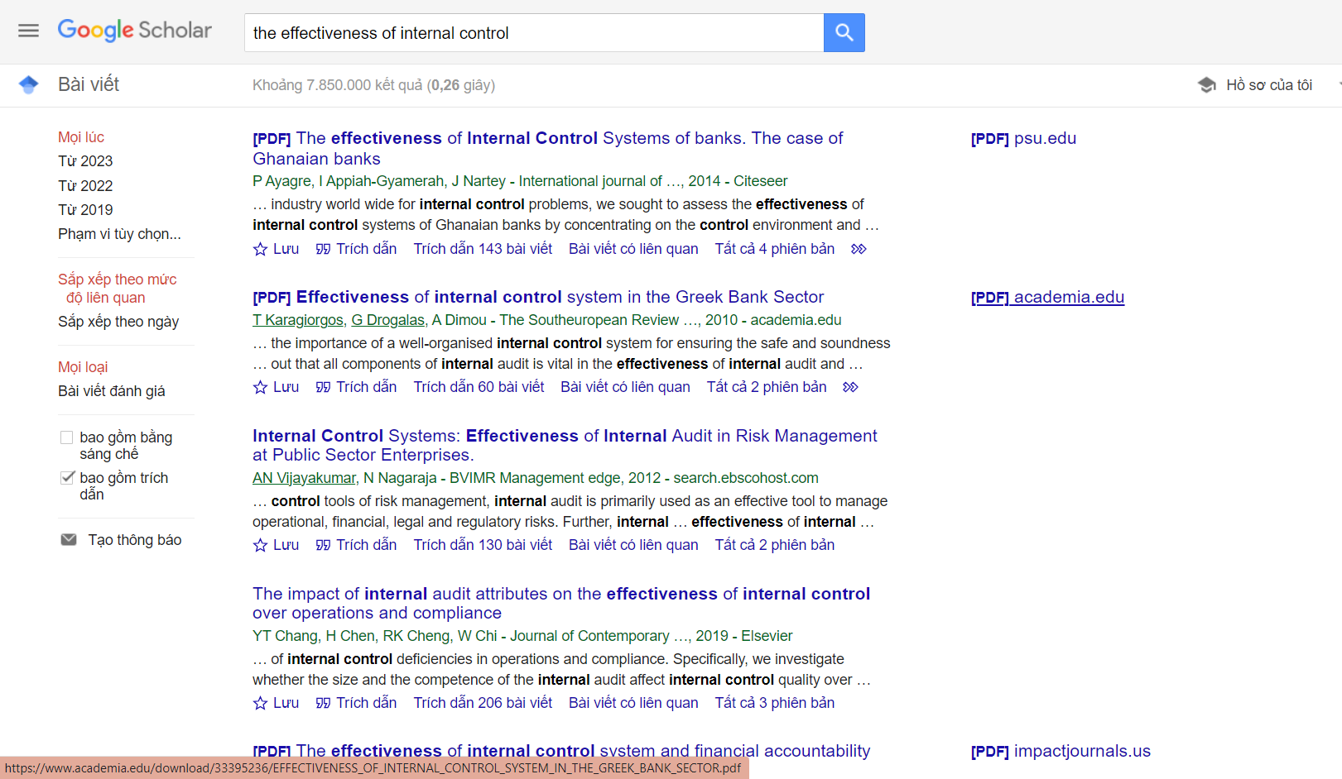This screenshot has height=779, width=1342.
Task: Open author G Drogalas profile
Action: pos(388,320)
